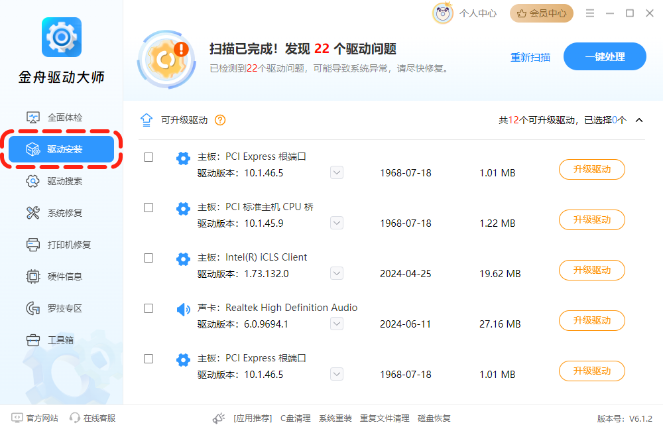Click the 1.22 MB file size
Image resolution: width=663 pixels, height=431 pixels.
[497, 223]
